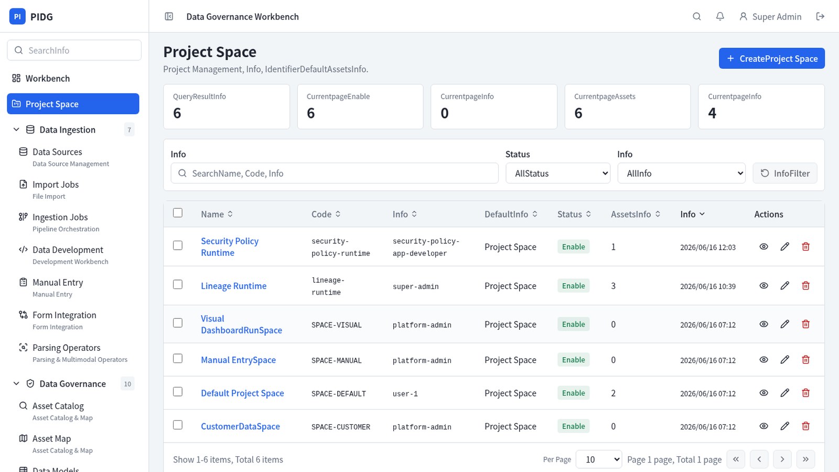839x472 pixels.
Task: Collapse the Data Governance section
Action: [16, 383]
